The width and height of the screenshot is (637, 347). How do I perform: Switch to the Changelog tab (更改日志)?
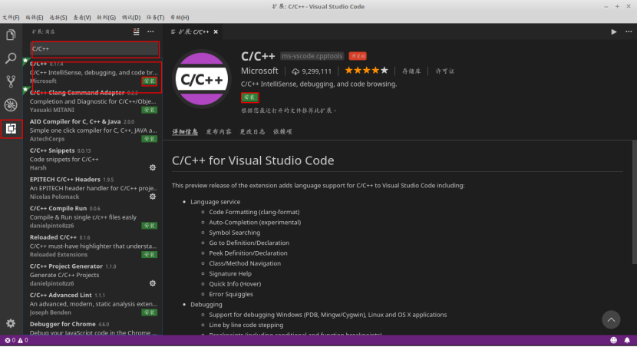(x=252, y=131)
